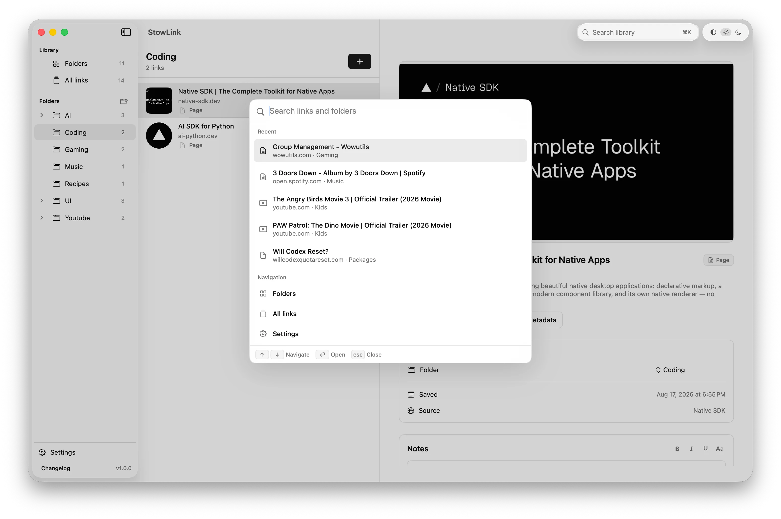Focus the Search links and folders input
Screen dimensions: 781x519
[398, 111]
